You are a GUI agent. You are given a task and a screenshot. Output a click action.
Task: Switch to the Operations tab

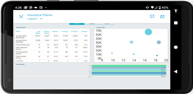coord(92,24)
